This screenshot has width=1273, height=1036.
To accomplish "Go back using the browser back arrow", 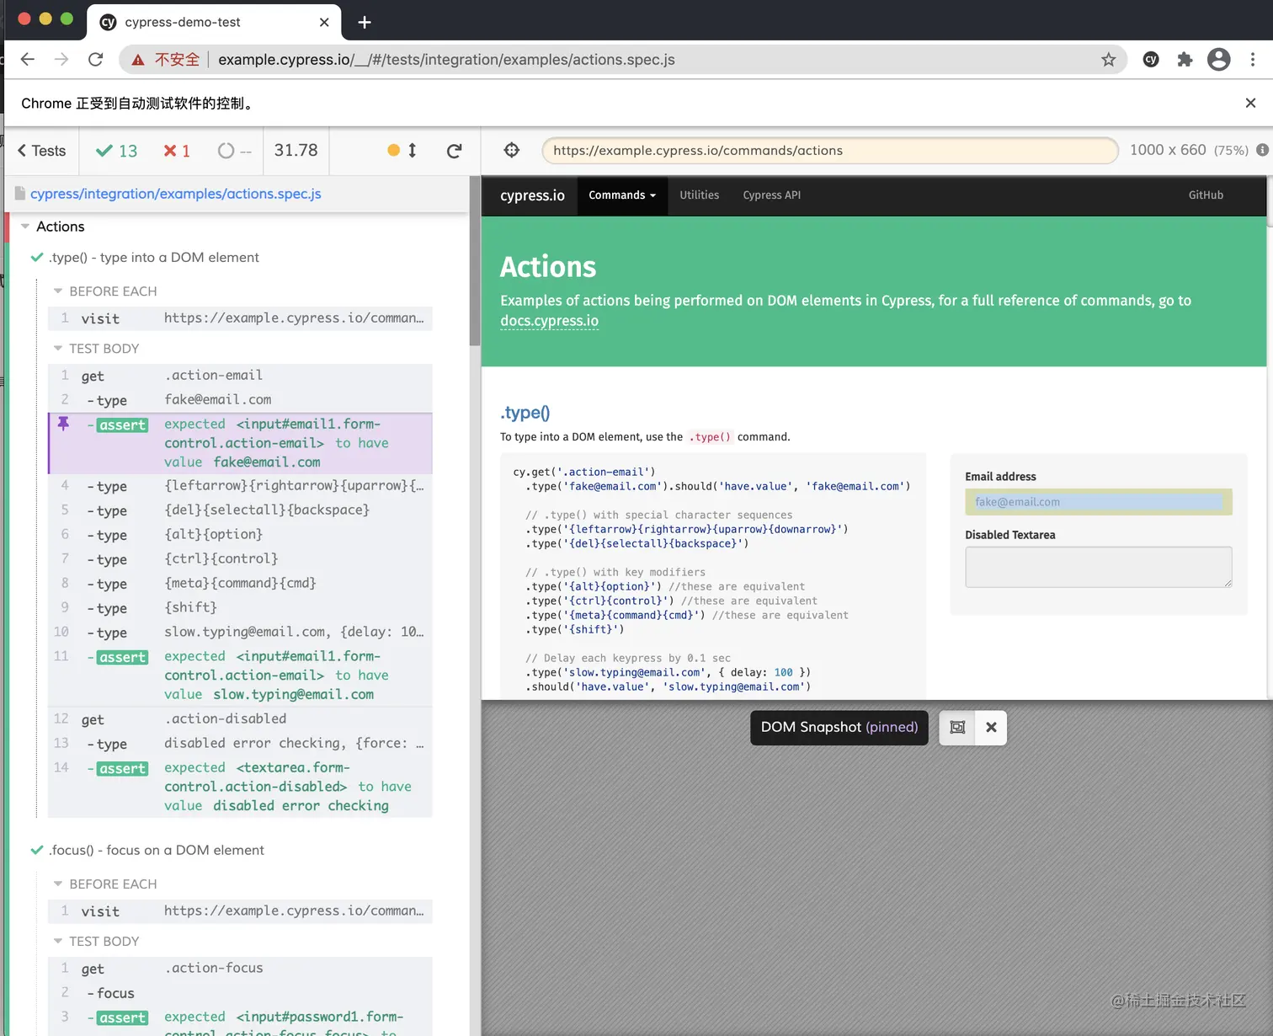I will tap(27, 59).
